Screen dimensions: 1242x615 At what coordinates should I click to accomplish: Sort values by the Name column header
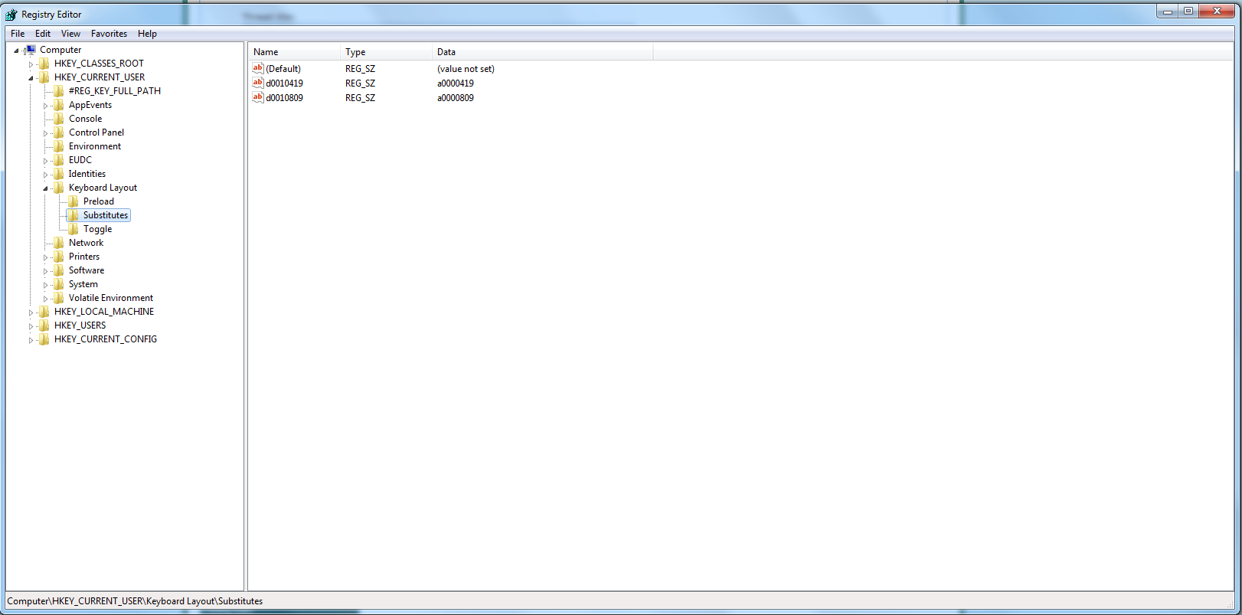[x=294, y=52]
